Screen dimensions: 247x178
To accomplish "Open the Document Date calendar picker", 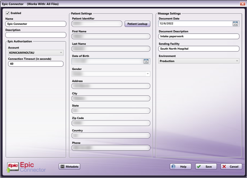I will tap(235, 24).
